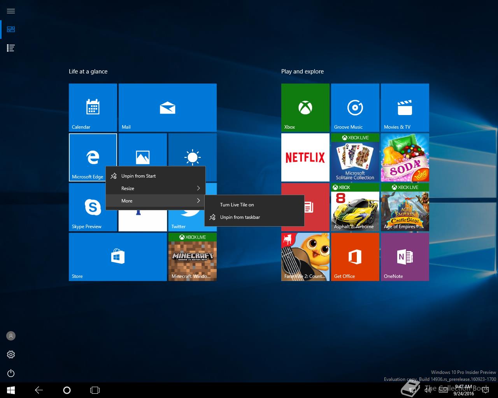Open the hamburger menu at top left
498x398 pixels.
[11, 11]
